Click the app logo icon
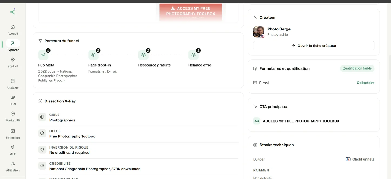Image resolution: width=391 pixels, height=179 pixels. [x=13, y=11]
